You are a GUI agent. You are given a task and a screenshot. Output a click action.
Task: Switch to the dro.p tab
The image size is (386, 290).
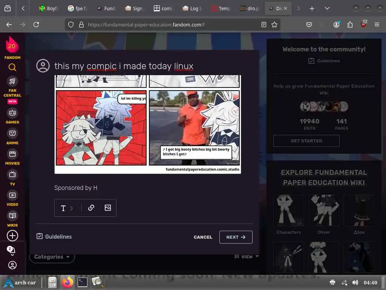[249, 9]
